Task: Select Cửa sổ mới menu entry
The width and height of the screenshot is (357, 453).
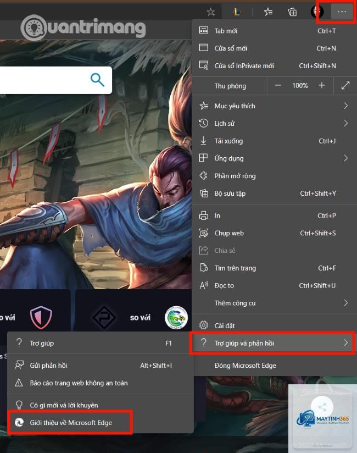Action: pos(274,48)
